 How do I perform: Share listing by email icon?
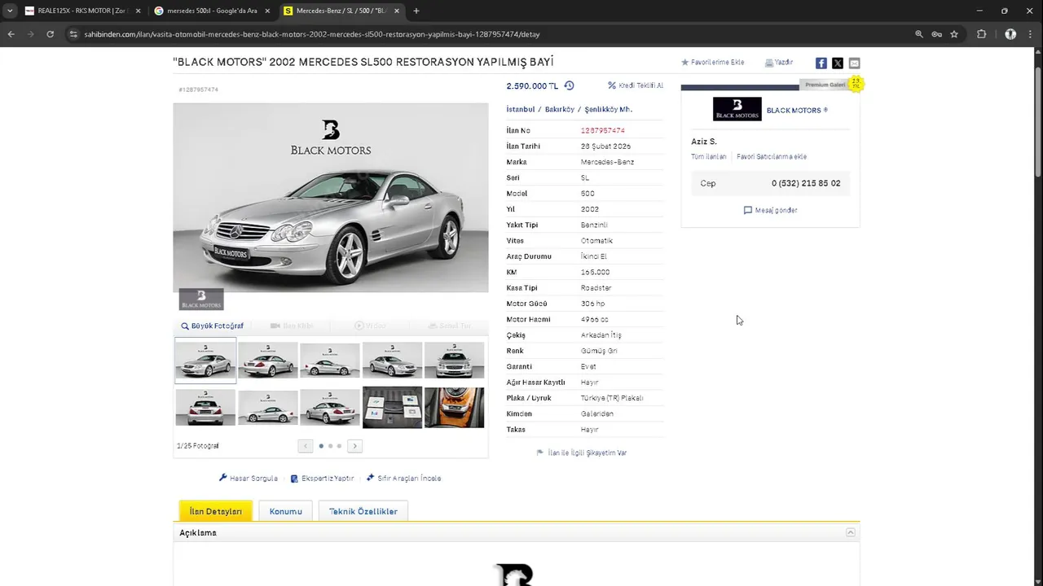(854, 63)
